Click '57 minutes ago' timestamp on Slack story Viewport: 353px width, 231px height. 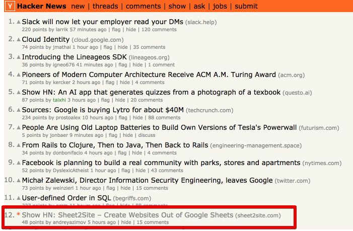pyautogui.click(x=88, y=30)
